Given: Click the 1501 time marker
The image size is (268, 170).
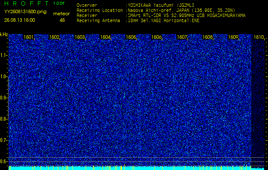Looking at the screenshot, I should (x=29, y=37).
